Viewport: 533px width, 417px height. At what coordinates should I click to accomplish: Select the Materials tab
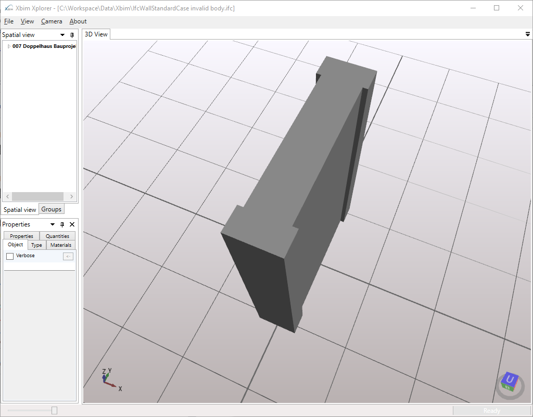(x=60, y=245)
